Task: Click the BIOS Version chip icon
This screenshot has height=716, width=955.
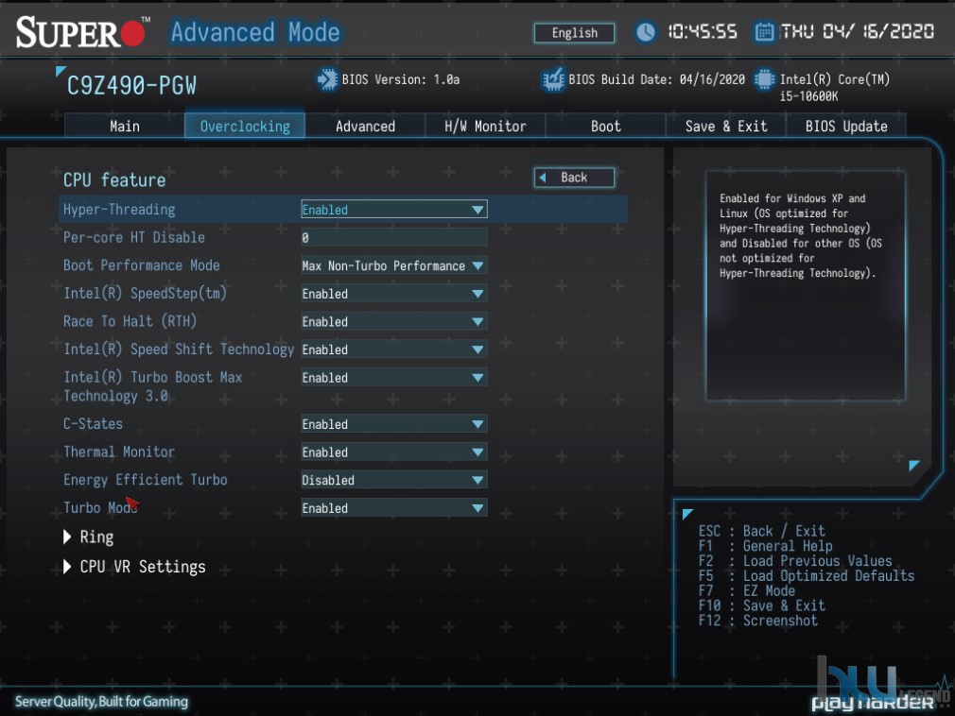Action: coord(327,79)
